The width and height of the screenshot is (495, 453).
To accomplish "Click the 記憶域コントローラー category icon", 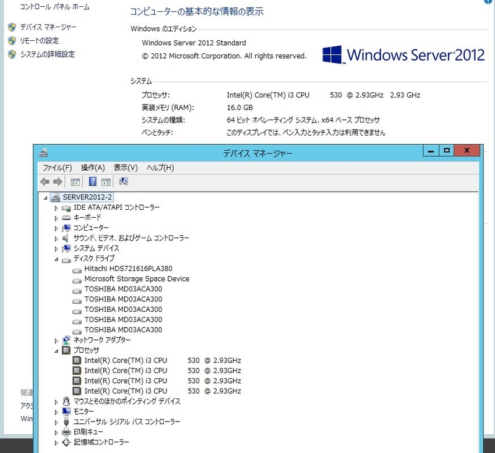I will [x=66, y=442].
